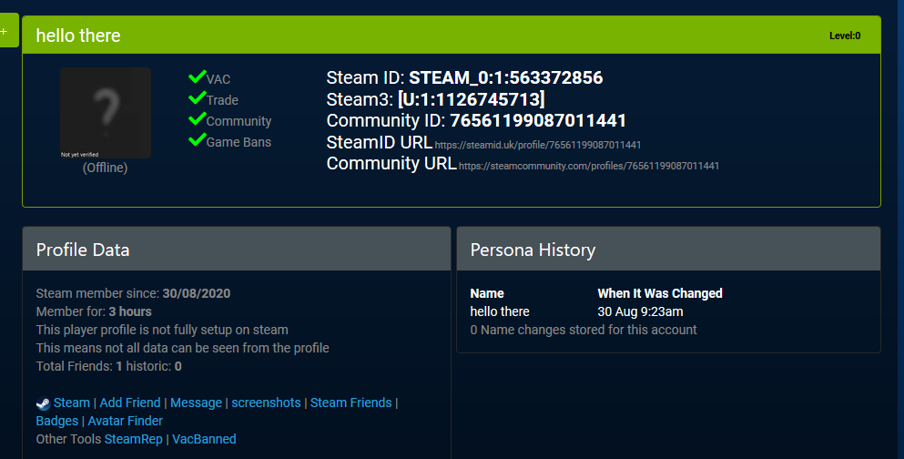Screen dimensions: 904x459
Task: Click the 'Name' column header
Action: (487, 293)
